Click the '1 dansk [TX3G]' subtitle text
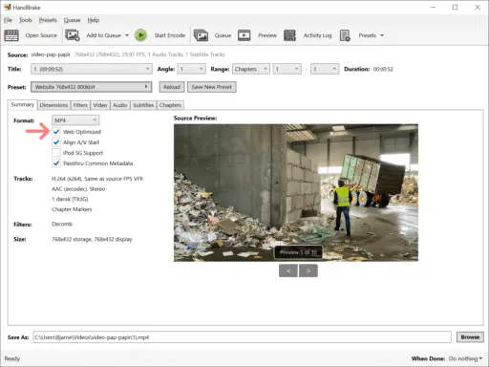Screen dimensions: 489x367 tap(70, 199)
